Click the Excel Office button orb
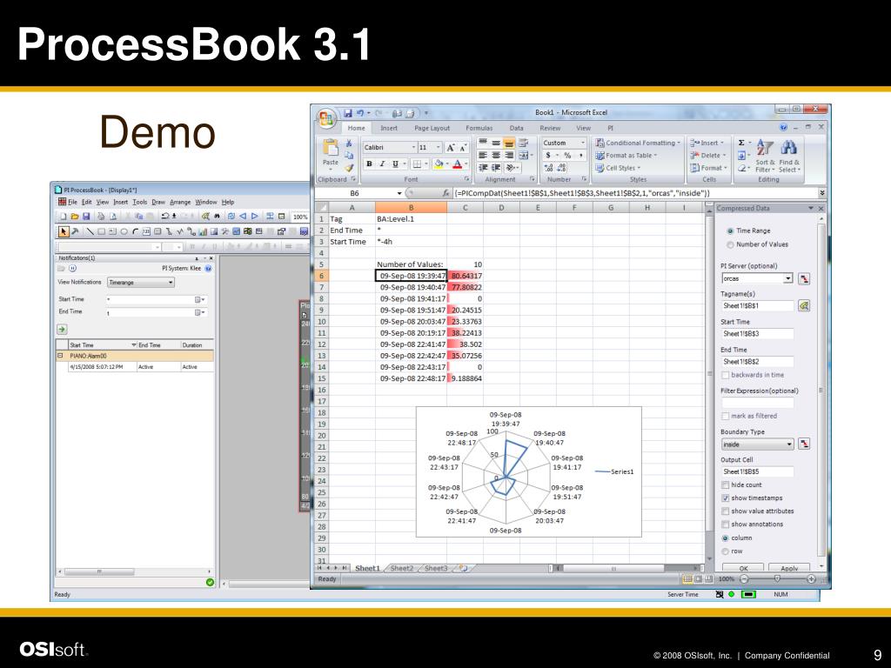891x668 pixels. 326,118
